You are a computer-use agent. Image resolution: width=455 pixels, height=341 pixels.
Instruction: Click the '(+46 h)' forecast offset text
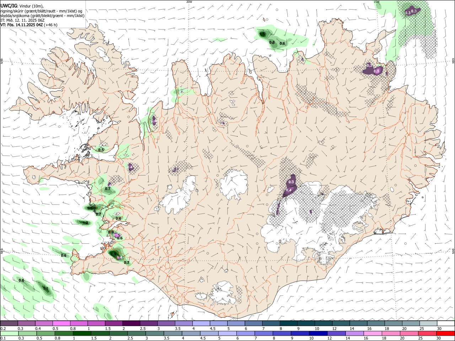[x=51, y=25]
